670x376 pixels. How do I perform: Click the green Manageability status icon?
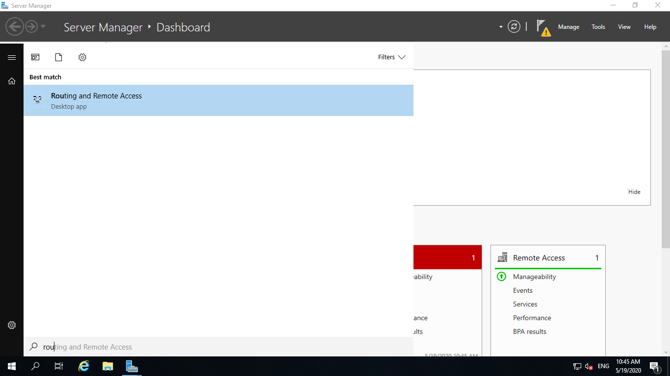(x=501, y=277)
